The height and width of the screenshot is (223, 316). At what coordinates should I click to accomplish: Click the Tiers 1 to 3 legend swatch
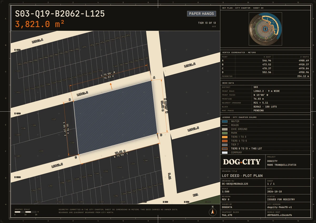[x=225, y=137]
